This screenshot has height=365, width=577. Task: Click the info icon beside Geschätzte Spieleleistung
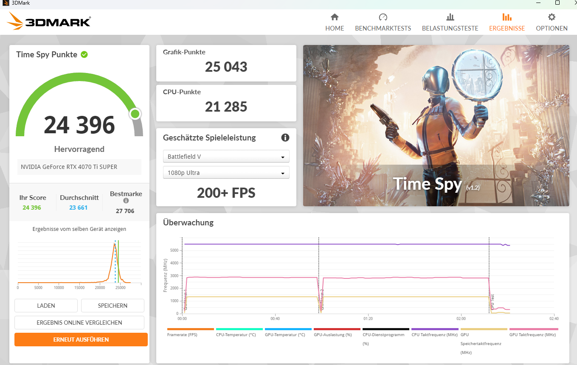(285, 138)
